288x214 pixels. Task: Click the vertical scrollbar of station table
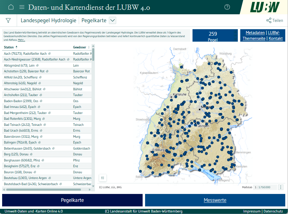(x=93, y=54)
